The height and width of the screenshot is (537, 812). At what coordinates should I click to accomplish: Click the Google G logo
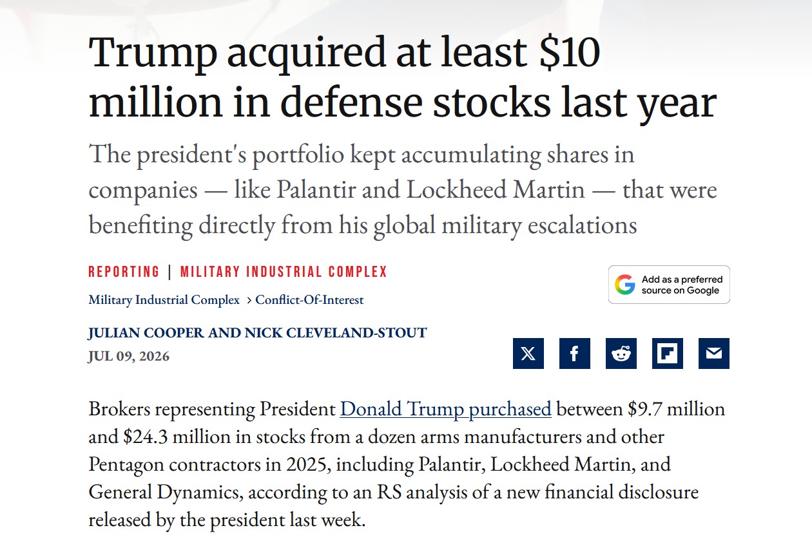624,285
